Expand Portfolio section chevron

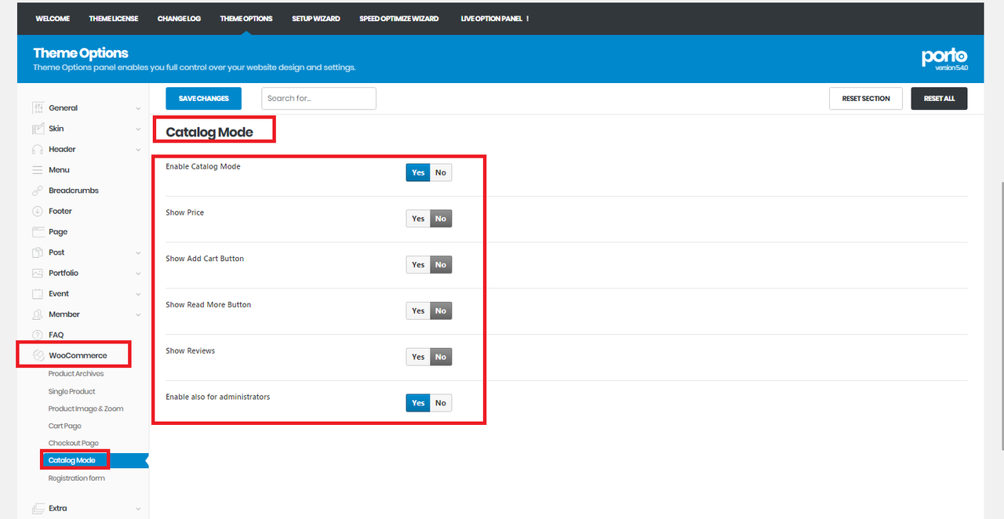pyautogui.click(x=138, y=273)
